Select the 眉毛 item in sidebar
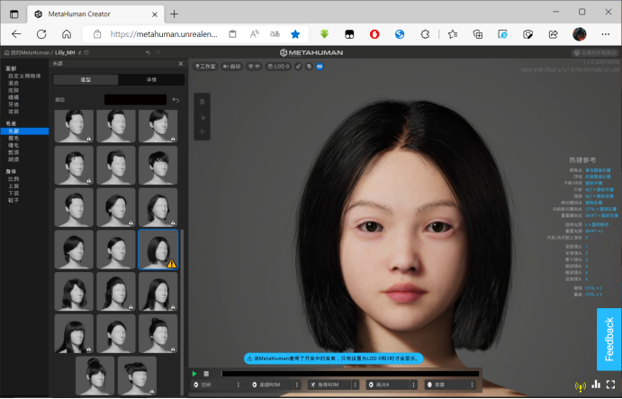The image size is (622, 399). pyautogui.click(x=14, y=138)
